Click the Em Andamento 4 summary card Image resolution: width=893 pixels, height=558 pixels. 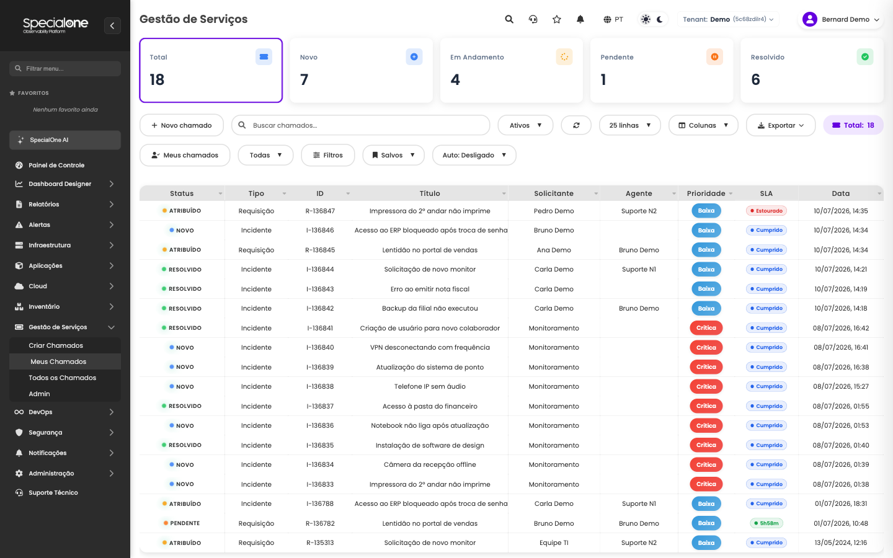pos(512,70)
